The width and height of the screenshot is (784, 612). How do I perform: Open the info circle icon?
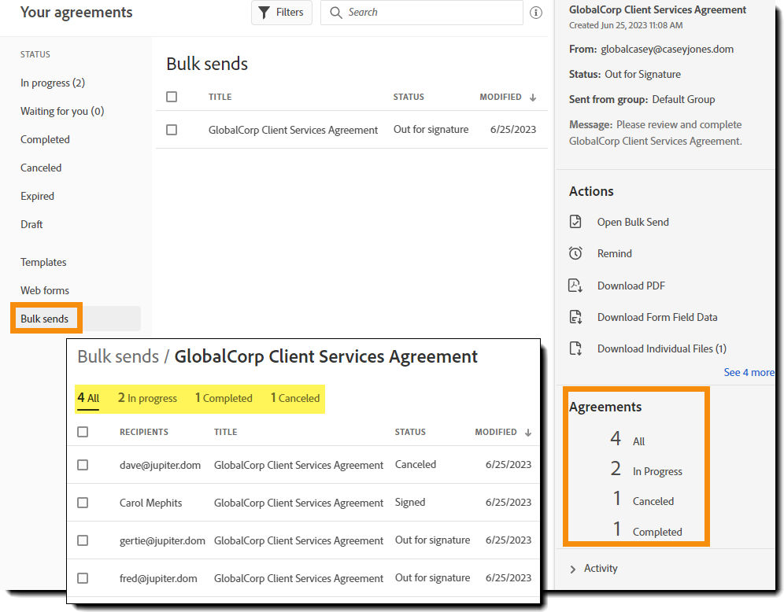coord(536,13)
